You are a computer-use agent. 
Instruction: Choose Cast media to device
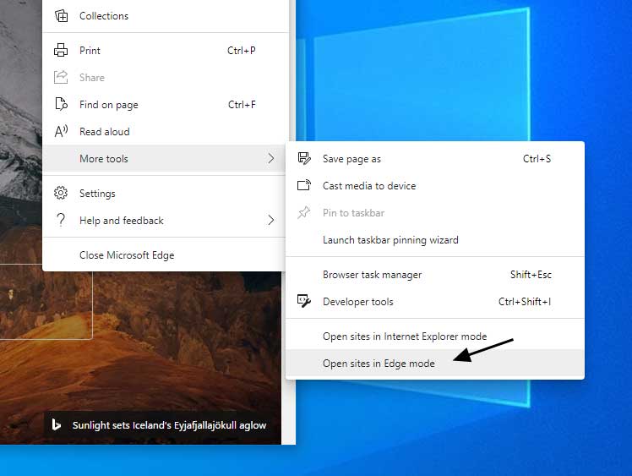[435, 185]
